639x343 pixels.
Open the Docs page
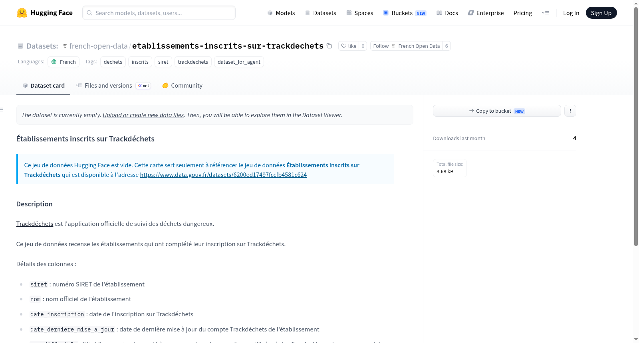tap(447, 13)
